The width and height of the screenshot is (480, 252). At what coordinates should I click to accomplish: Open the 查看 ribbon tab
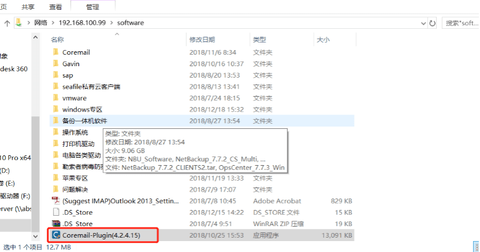(x=55, y=7)
